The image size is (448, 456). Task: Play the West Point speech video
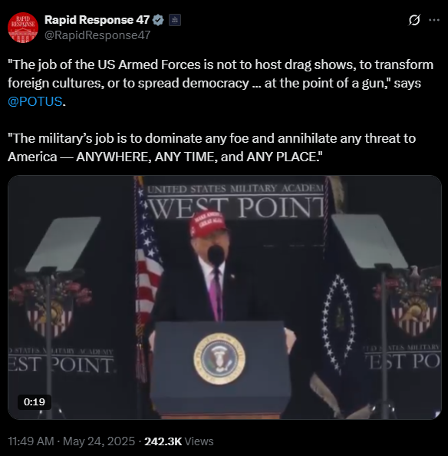coord(225,297)
